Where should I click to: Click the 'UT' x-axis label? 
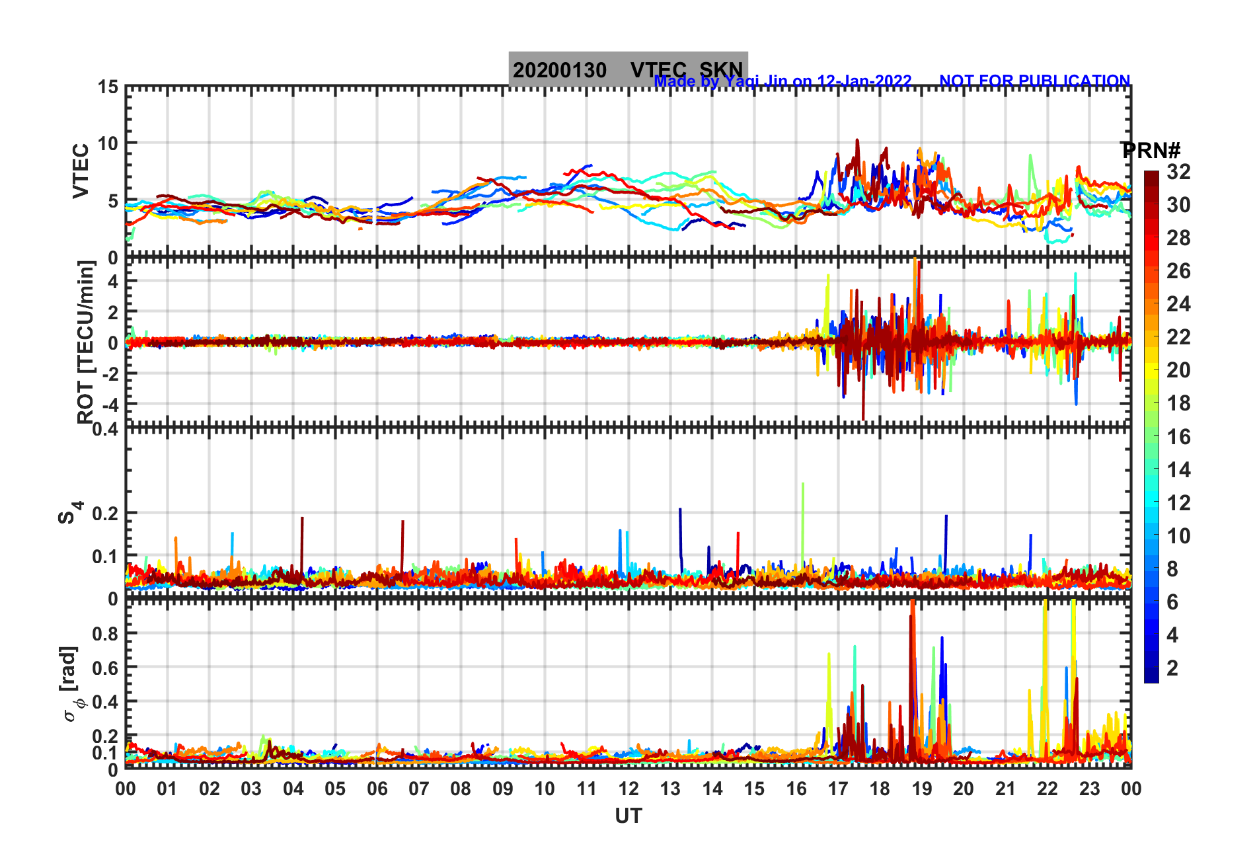[628, 816]
